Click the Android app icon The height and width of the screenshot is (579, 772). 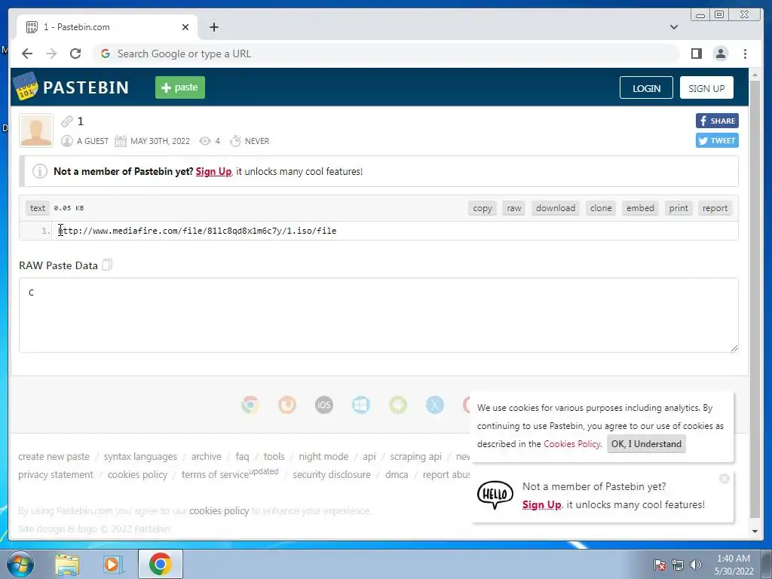point(398,405)
